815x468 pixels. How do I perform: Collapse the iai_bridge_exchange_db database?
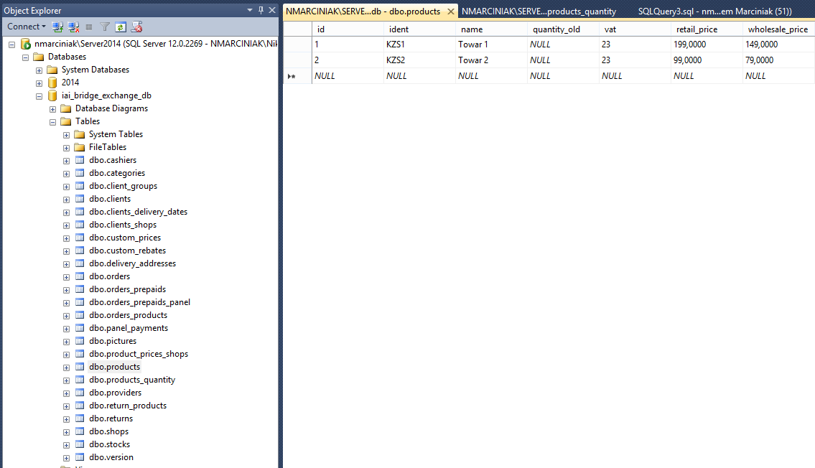pos(39,95)
